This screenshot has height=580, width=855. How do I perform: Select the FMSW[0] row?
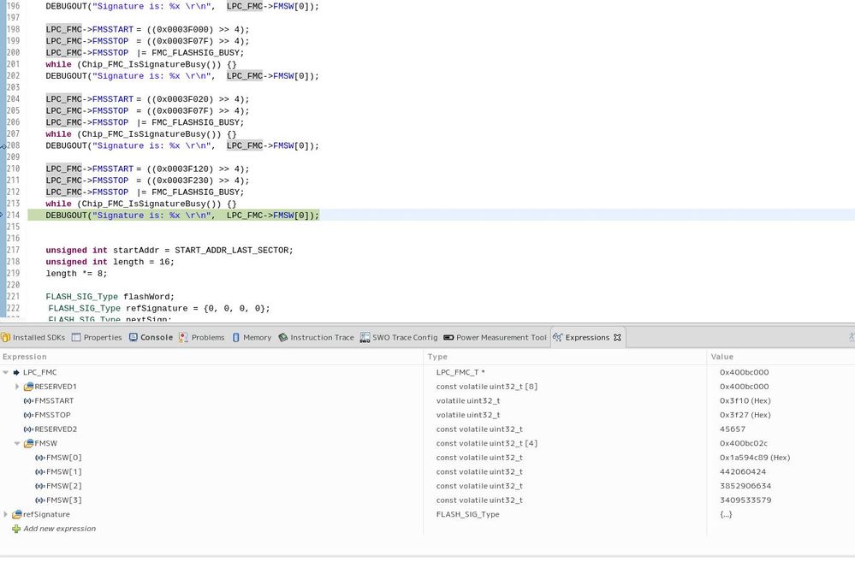coord(428,458)
